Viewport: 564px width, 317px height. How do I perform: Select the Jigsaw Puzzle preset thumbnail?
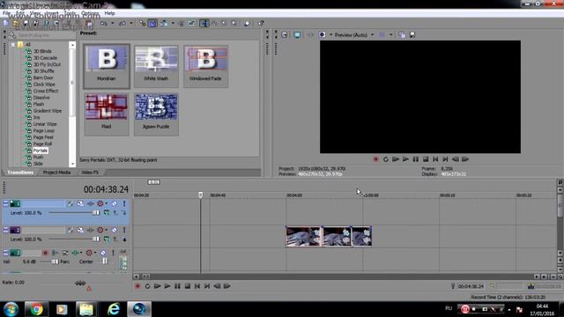156,114
